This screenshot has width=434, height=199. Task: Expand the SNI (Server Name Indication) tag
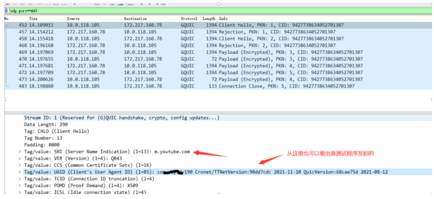click(x=20, y=152)
